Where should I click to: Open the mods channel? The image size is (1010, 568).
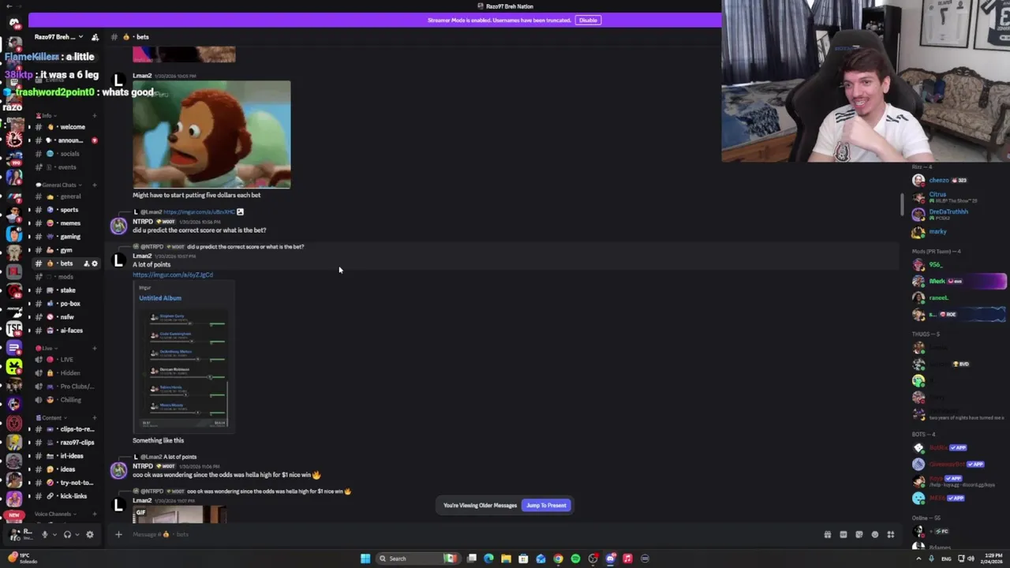coord(67,277)
